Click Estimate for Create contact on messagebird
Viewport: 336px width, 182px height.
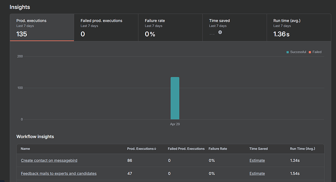[x=257, y=161]
